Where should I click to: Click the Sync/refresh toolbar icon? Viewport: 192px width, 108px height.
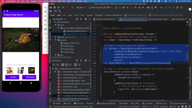(x=58, y=7)
